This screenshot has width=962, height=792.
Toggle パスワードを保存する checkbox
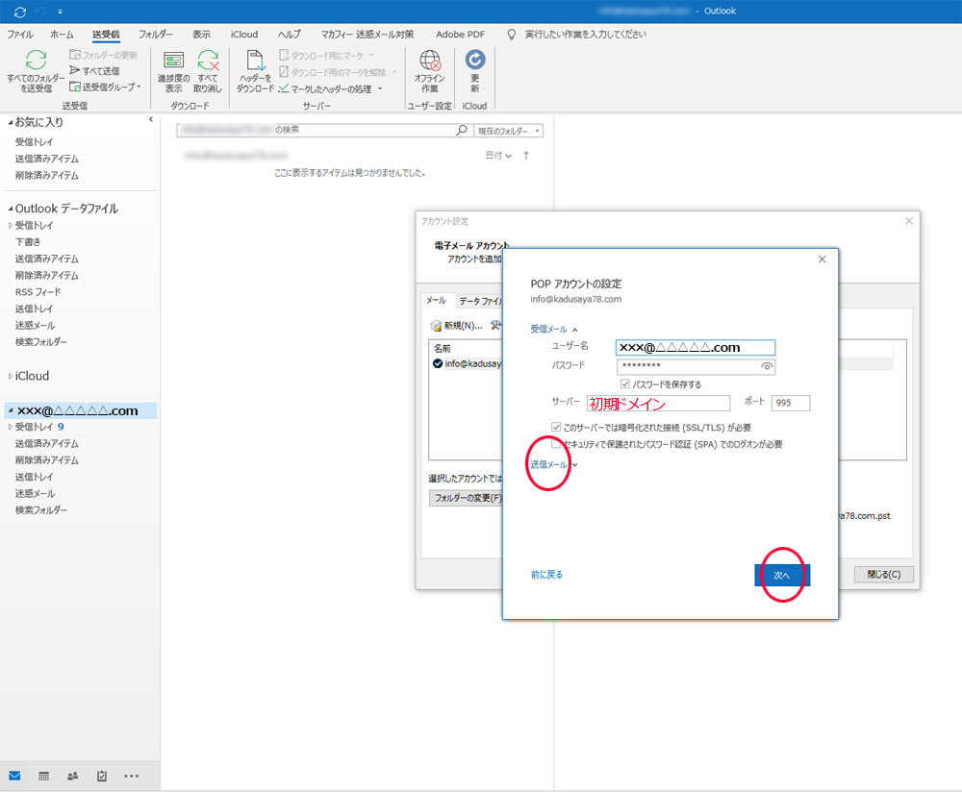click(624, 384)
